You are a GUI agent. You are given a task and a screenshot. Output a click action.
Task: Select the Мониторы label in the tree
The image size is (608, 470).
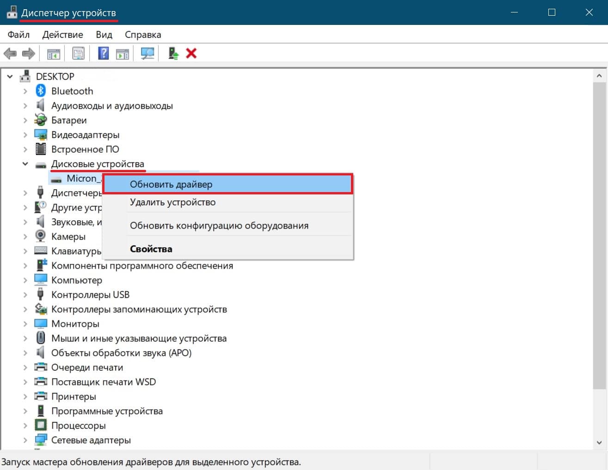(75, 324)
